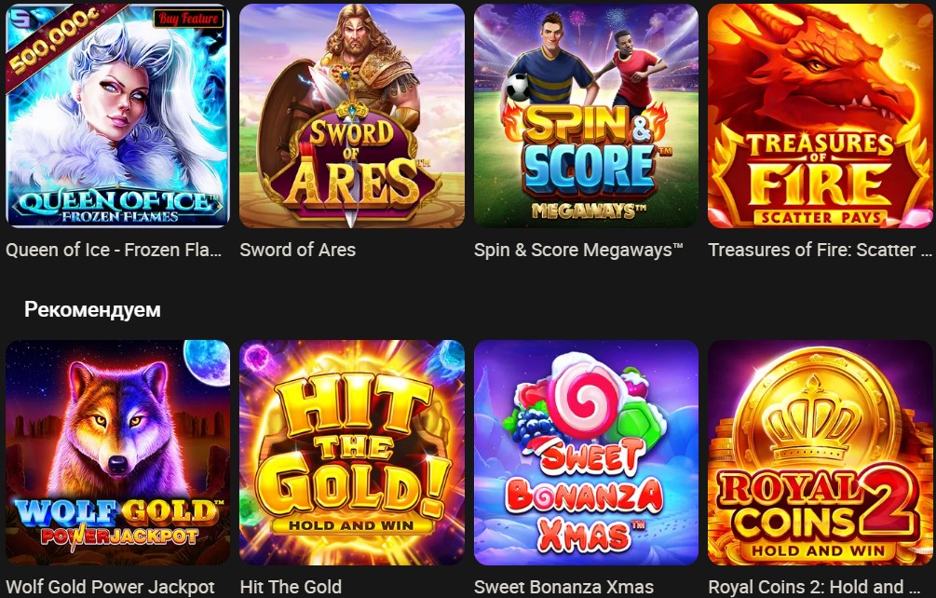Click the Sweet Bonanza Xmas title text

coord(563,587)
